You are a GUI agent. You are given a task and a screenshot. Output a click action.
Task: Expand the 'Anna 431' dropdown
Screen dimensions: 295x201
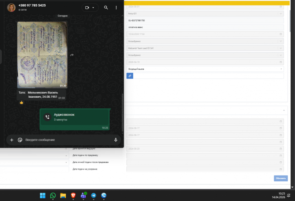[x=281, y=13]
